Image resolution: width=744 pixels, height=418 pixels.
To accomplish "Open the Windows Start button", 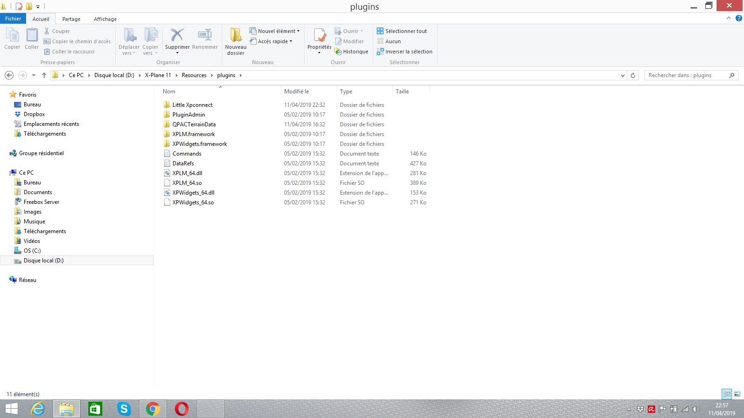I will [x=12, y=409].
